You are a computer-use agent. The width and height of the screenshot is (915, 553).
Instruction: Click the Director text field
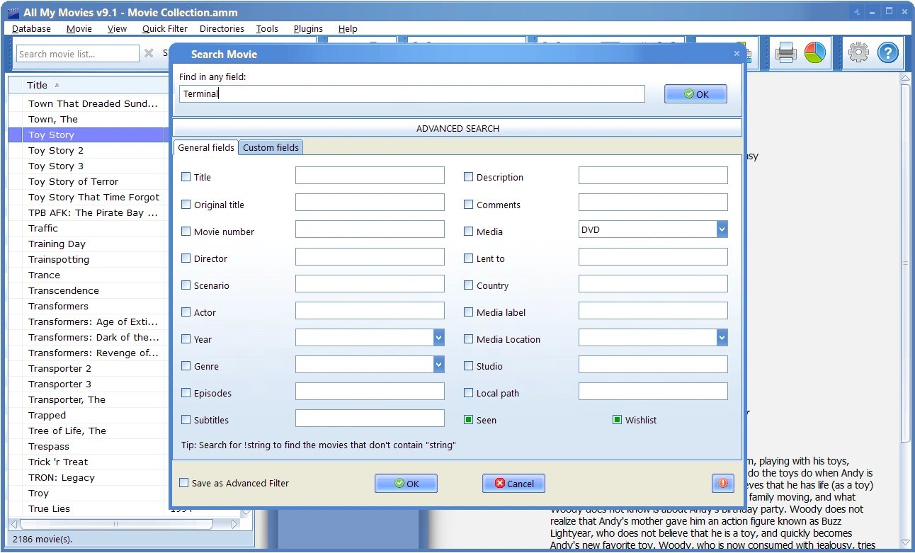point(370,256)
